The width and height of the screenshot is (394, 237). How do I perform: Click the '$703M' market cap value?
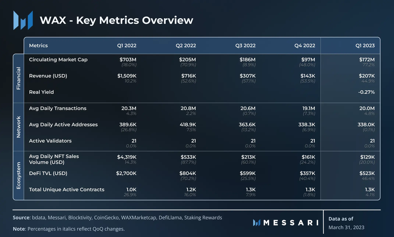click(x=128, y=60)
